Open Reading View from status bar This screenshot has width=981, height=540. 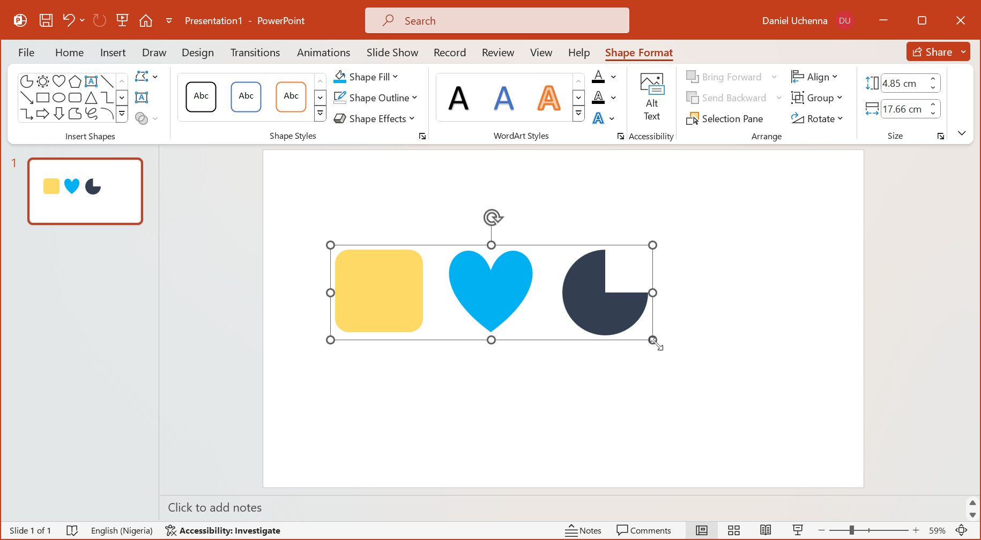[x=766, y=530]
